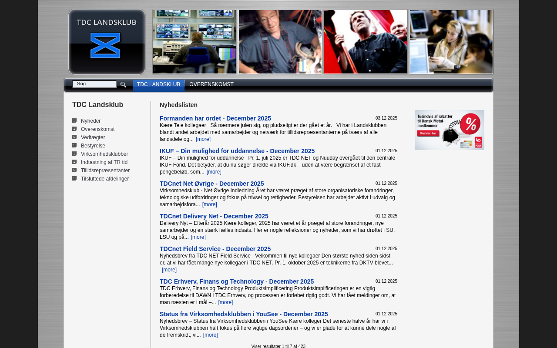Click the bullet icon beside Vedtægter
Viewport: 557px width, 348px height.
click(x=74, y=137)
